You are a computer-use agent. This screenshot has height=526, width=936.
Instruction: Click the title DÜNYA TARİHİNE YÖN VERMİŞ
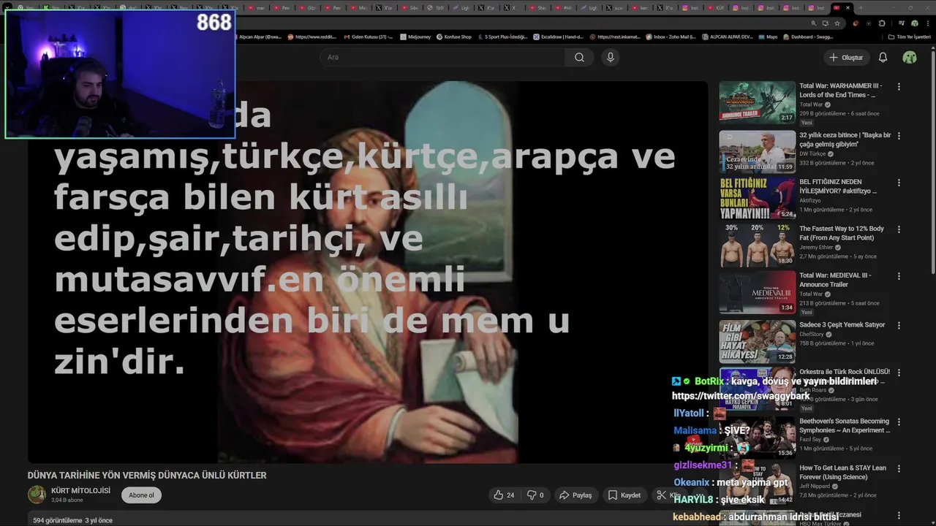click(147, 475)
